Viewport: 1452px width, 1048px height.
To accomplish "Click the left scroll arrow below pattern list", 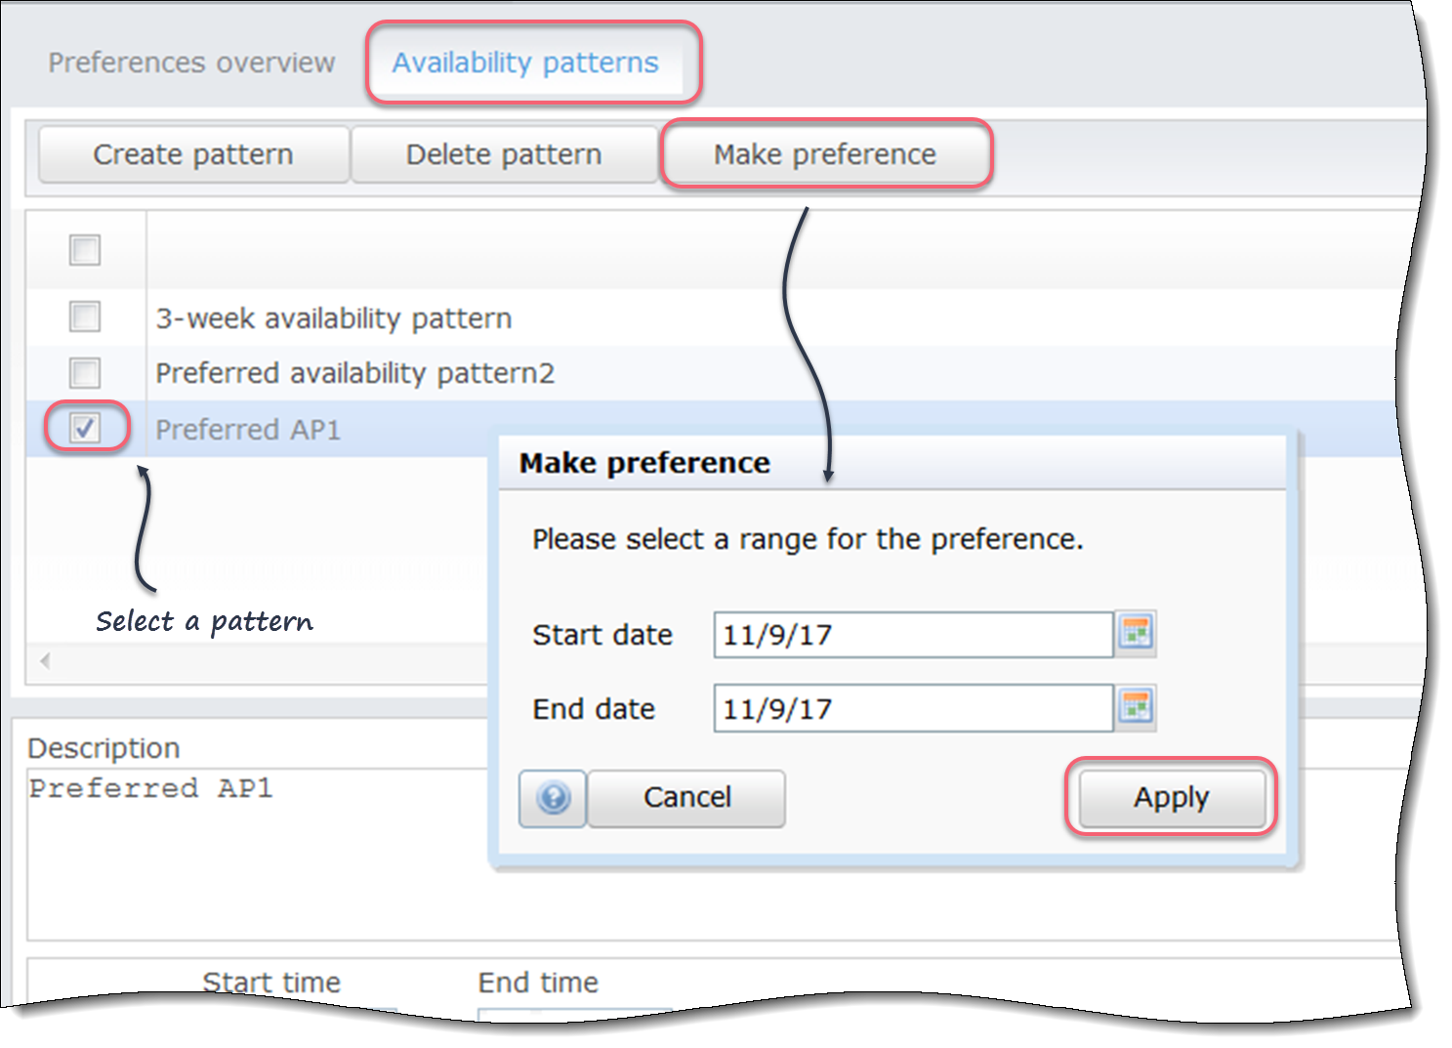I will pyautogui.click(x=43, y=660).
